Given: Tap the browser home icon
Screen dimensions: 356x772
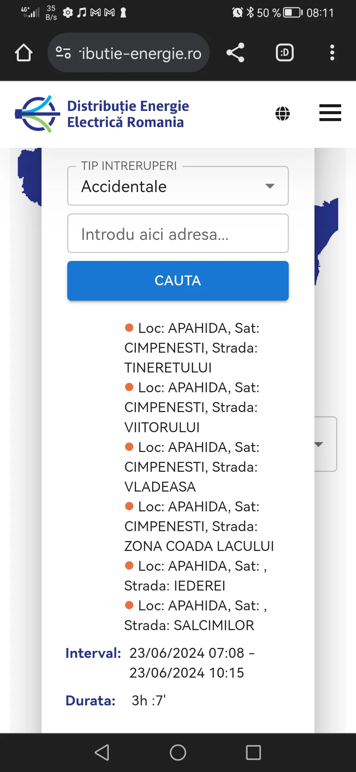Looking at the screenshot, I should (x=24, y=53).
